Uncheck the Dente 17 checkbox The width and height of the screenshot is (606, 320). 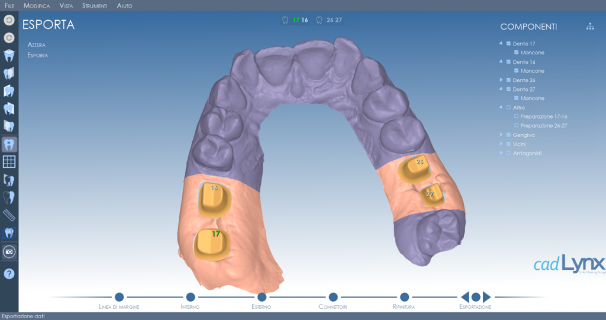(x=508, y=44)
